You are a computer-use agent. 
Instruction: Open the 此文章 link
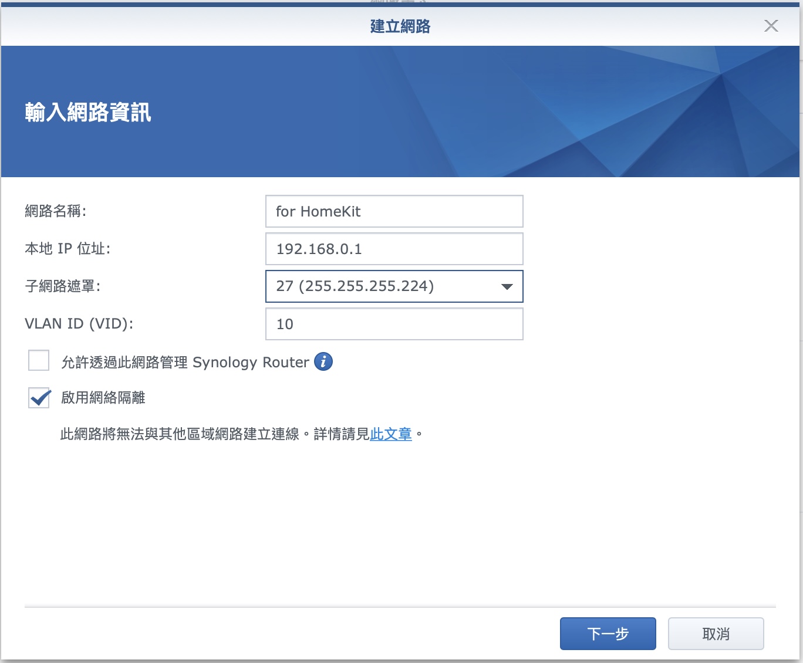[x=391, y=434]
